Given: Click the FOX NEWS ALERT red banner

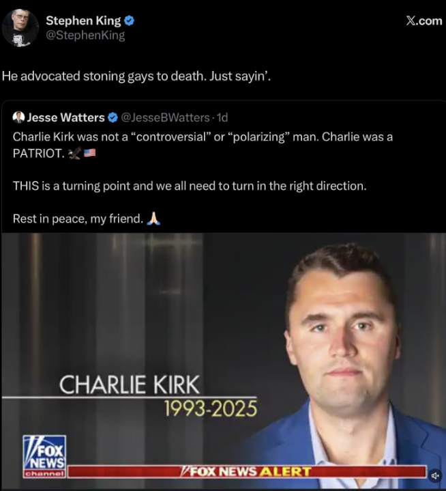Looking at the screenshot, I should (247, 472).
